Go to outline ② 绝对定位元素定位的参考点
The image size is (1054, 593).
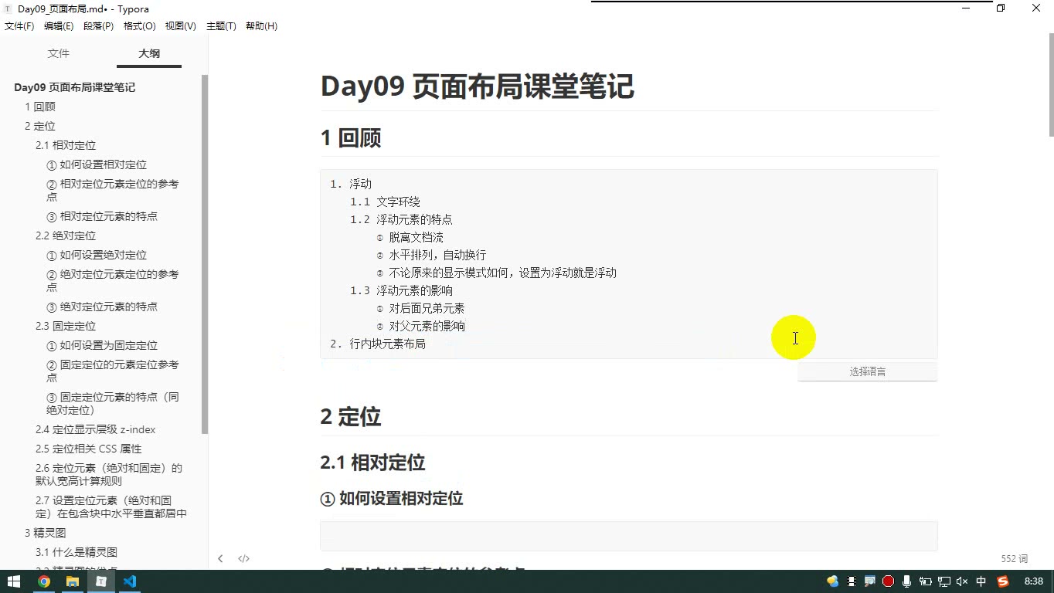(x=113, y=280)
